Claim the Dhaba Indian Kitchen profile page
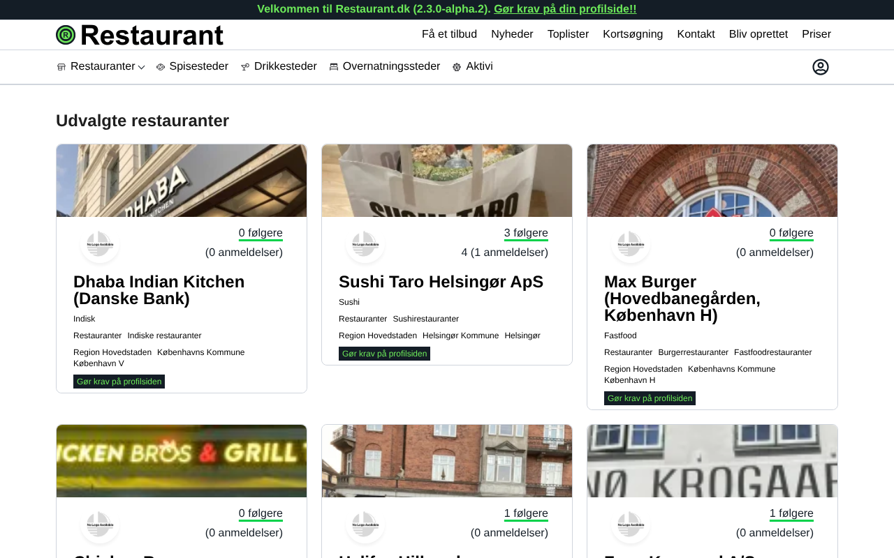Image resolution: width=894 pixels, height=558 pixels. coord(119,382)
